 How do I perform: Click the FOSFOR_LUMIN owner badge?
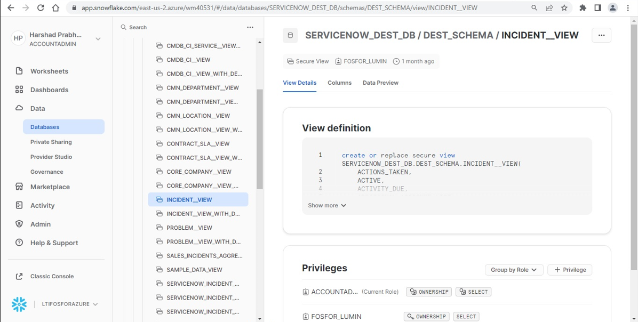tap(361, 61)
